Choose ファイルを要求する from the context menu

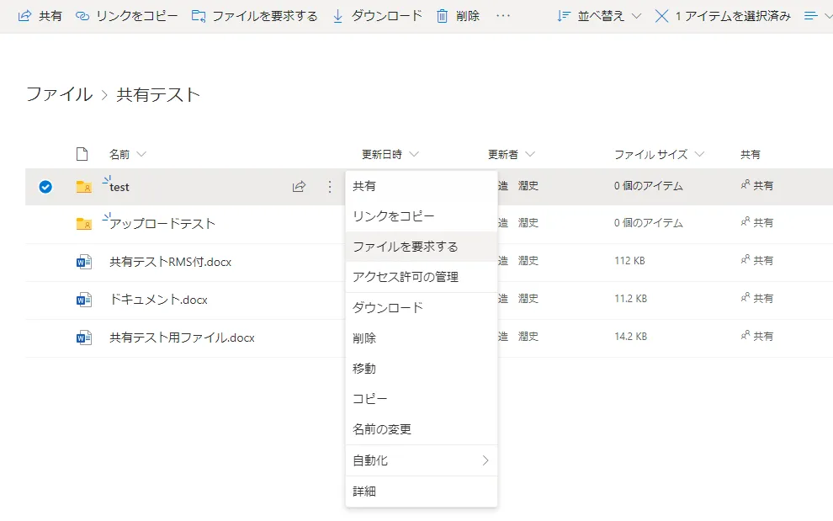[395, 247]
